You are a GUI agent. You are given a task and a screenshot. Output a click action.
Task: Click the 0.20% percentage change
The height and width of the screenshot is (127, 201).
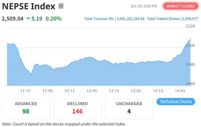(x=54, y=19)
